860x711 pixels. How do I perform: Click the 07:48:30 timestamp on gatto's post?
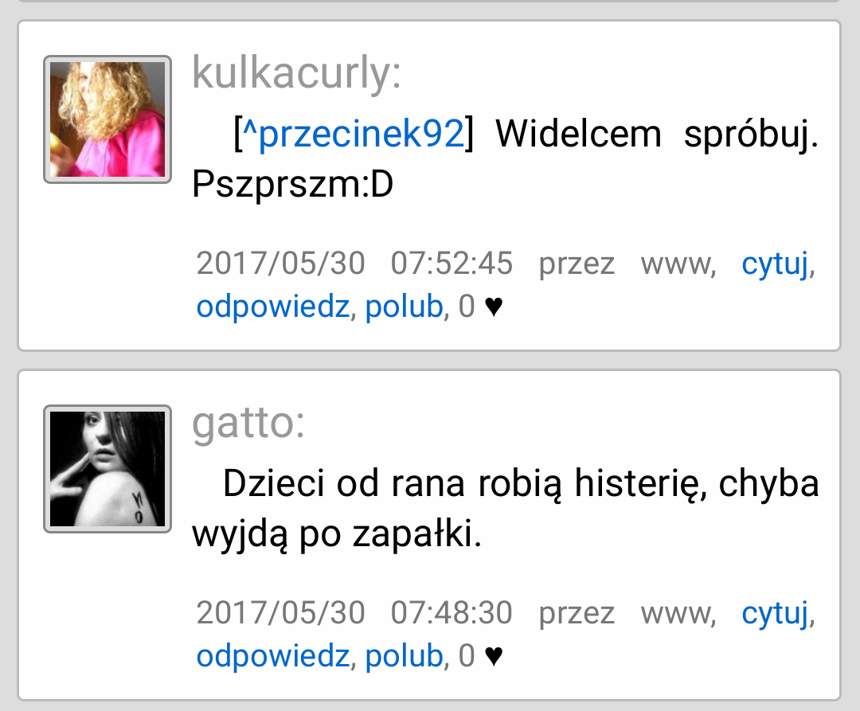coord(451,612)
